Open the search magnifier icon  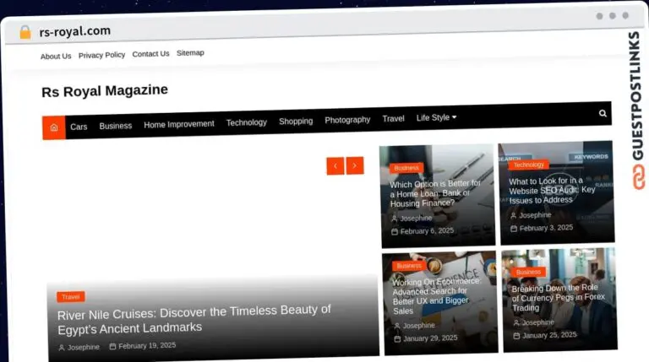pos(603,113)
